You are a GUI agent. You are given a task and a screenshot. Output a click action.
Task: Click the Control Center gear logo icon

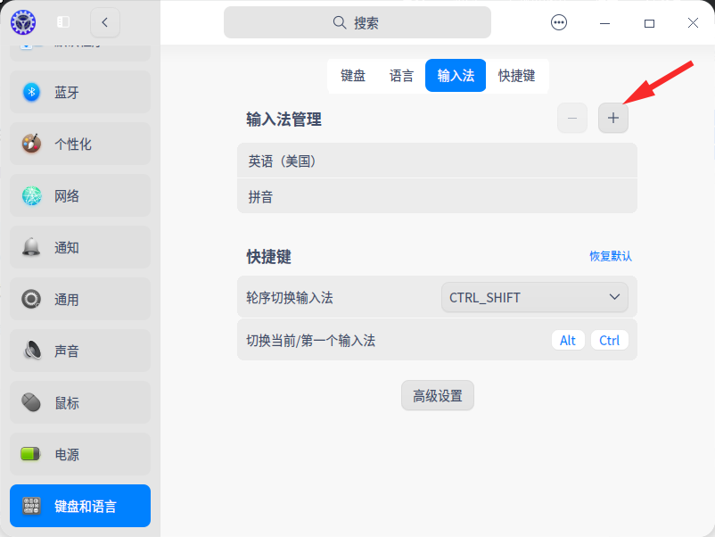[x=23, y=22]
